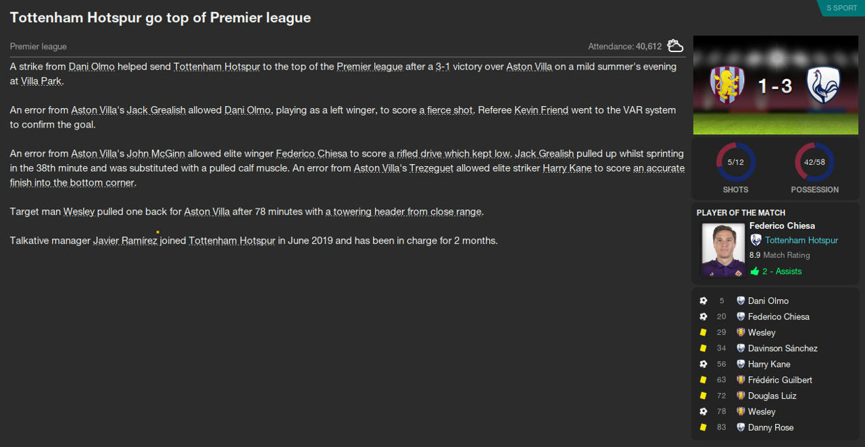Click the Aston Villa crest in the scoreboard
Screen dimensions: 865x447
pos(727,84)
